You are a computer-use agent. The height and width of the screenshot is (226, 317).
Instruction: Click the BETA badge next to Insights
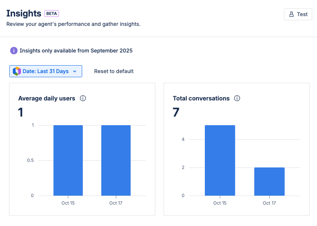click(51, 13)
